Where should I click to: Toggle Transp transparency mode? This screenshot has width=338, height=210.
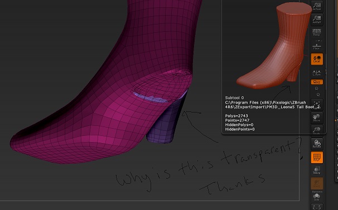pyautogui.click(x=317, y=170)
